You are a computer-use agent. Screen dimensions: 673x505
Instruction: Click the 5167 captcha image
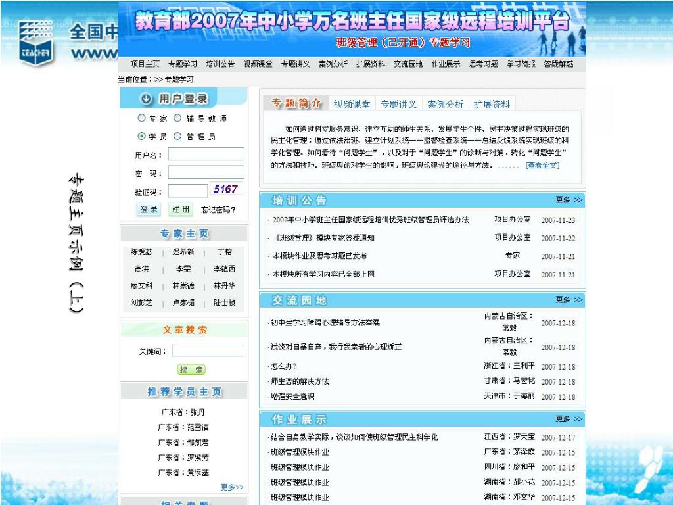point(226,189)
